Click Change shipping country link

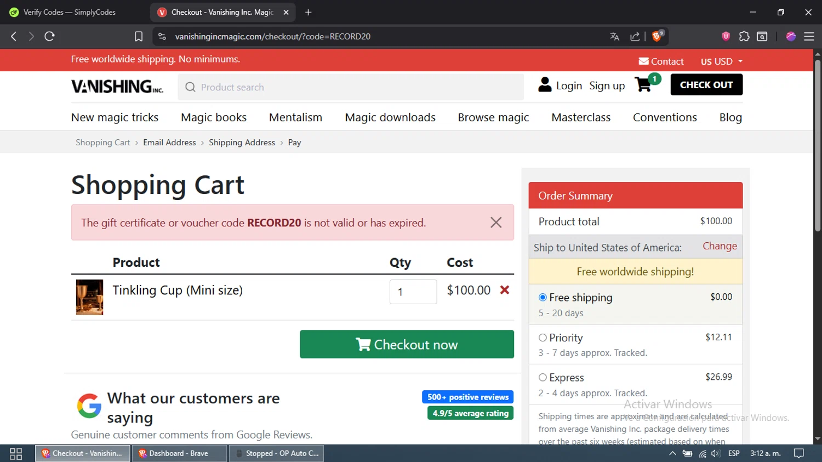[720, 246]
